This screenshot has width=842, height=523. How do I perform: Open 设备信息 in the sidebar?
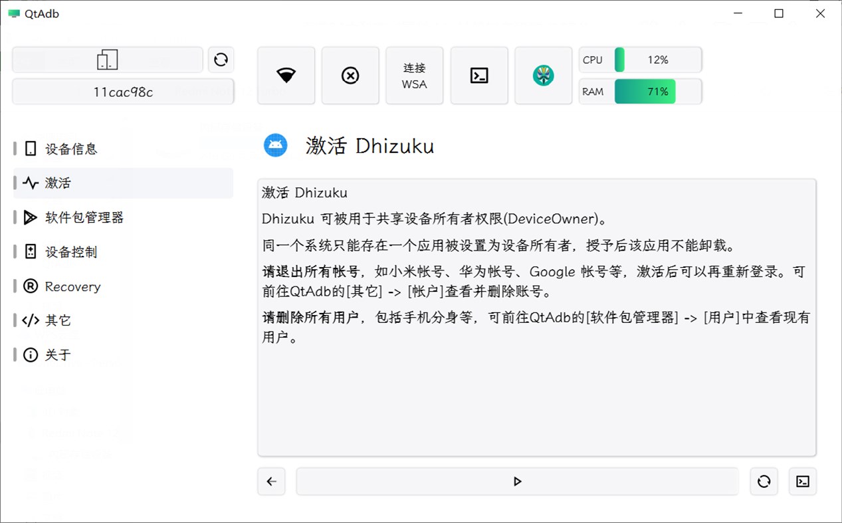(x=123, y=149)
